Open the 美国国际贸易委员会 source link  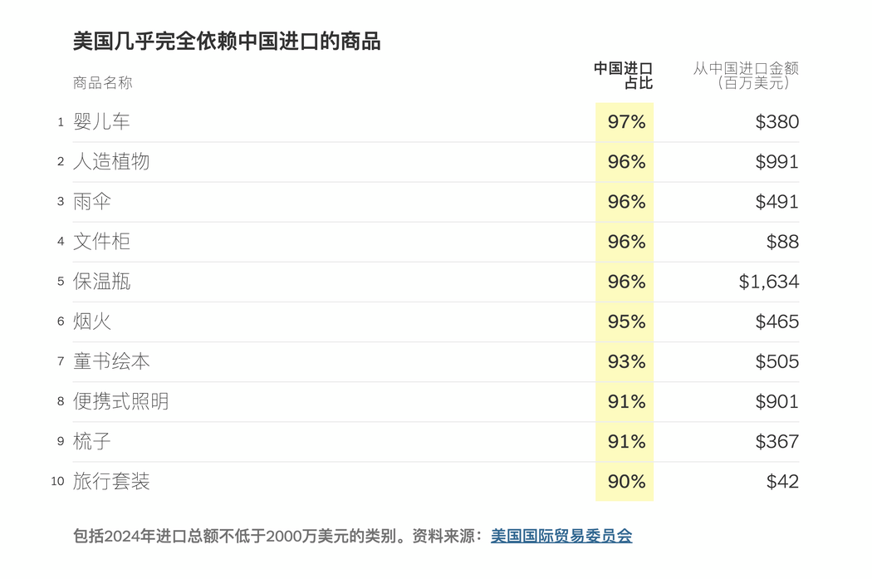click(x=561, y=536)
